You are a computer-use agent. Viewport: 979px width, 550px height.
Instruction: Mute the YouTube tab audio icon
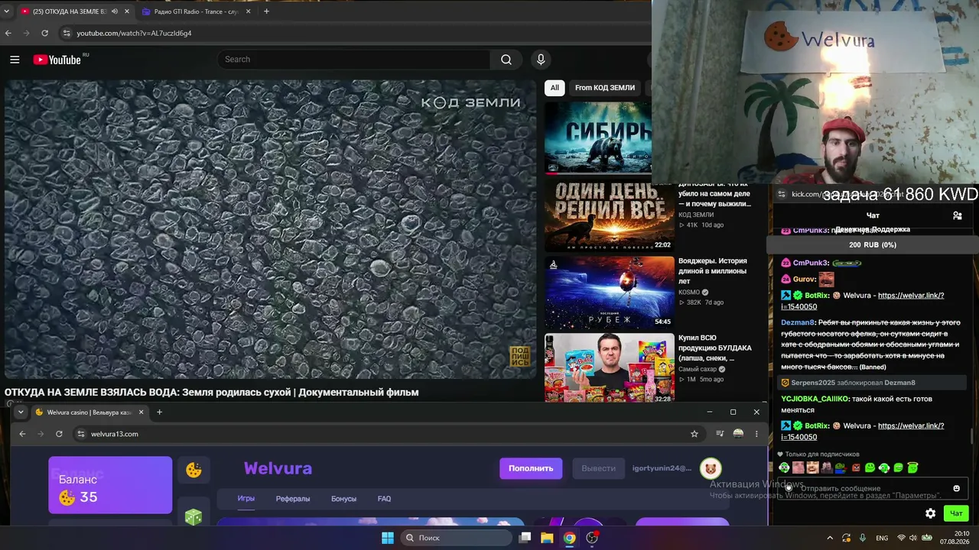115,11
